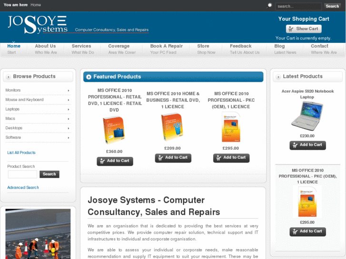Open the Book A Repair menu
The image size is (346, 259).
167,49
